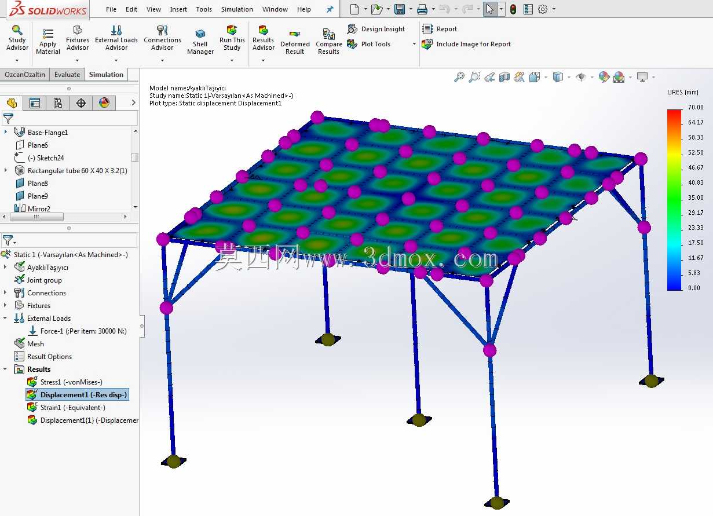The width and height of the screenshot is (713, 516).
Task: Click the red top of color legend
Action: point(675,113)
